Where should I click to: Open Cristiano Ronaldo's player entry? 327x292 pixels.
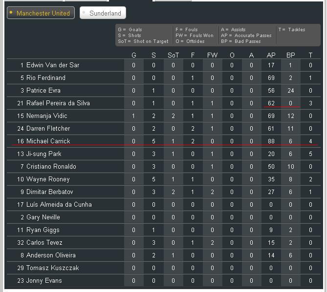pyautogui.click(x=51, y=167)
